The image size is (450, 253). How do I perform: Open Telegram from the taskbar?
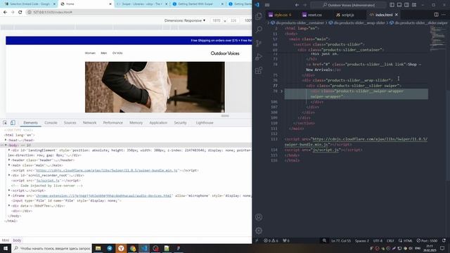coord(110,248)
